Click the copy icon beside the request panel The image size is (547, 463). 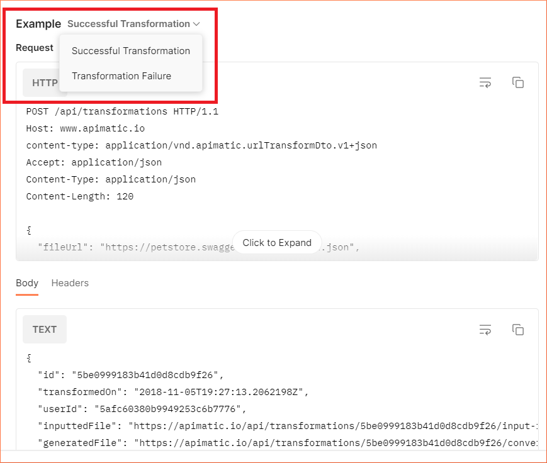click(x=517, y=82)
